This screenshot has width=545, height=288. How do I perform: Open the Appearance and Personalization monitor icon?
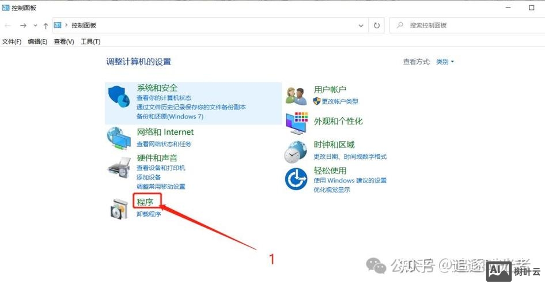[297, 123]
